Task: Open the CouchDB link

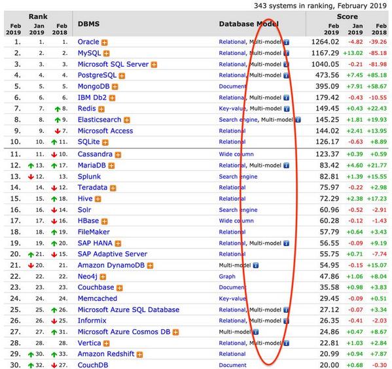Action: coord(93,365)
